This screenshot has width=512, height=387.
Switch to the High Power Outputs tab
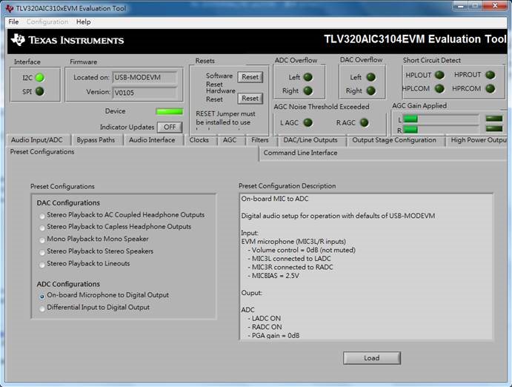(x=477, y=140)
